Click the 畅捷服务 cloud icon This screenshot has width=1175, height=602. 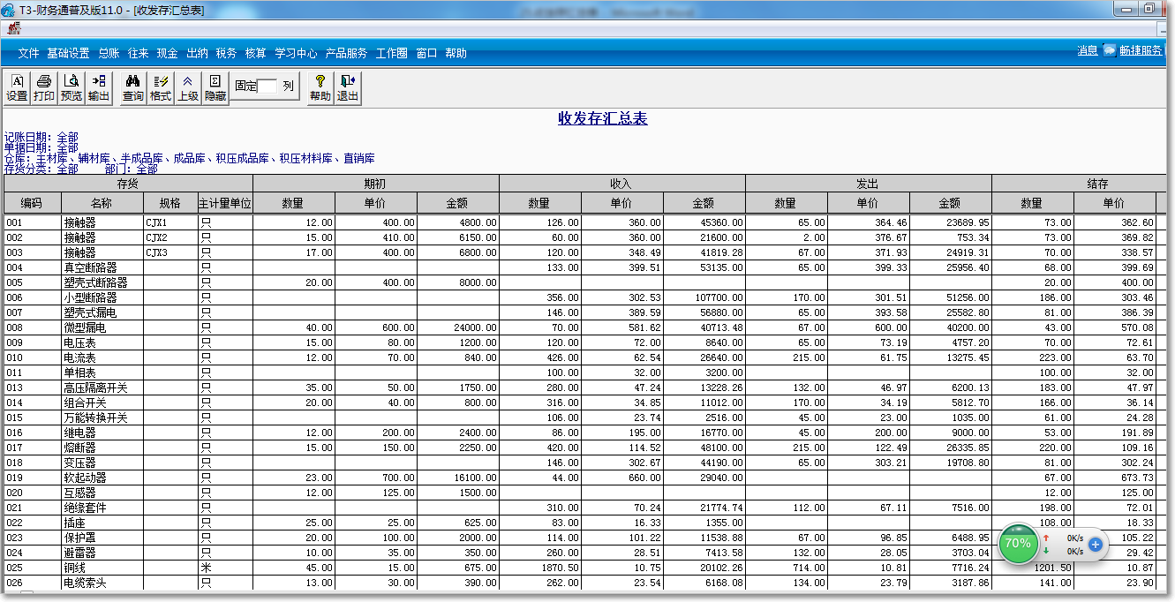[x=1110, y=50]
